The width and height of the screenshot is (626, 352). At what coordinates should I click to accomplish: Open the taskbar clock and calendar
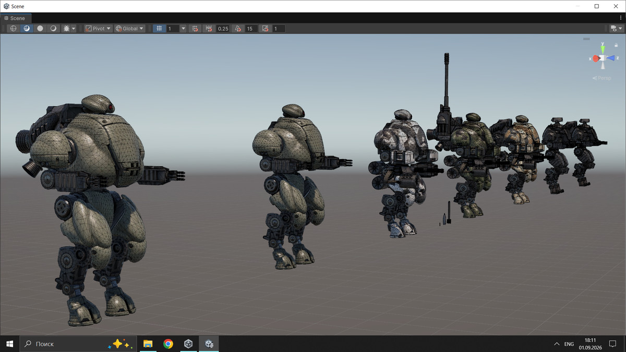(589, 344)
